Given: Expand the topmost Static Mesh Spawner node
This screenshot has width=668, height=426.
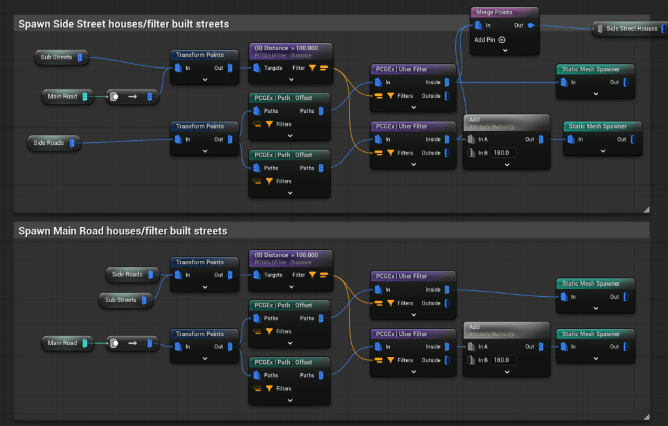Looking at the screenshot, I should click(595, 94).
